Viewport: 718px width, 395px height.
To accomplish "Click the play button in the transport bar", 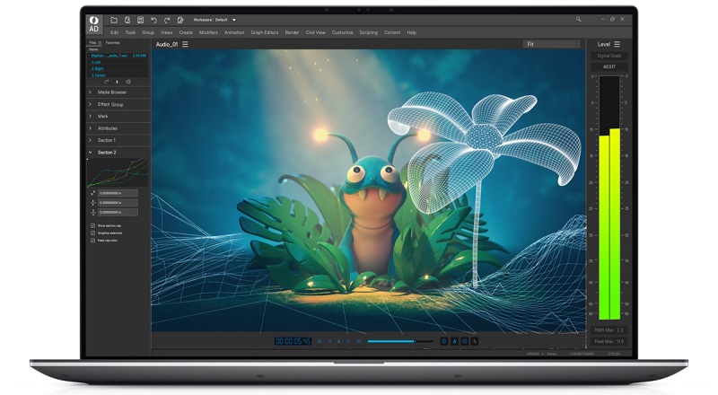I will click(x=339, y=341).
